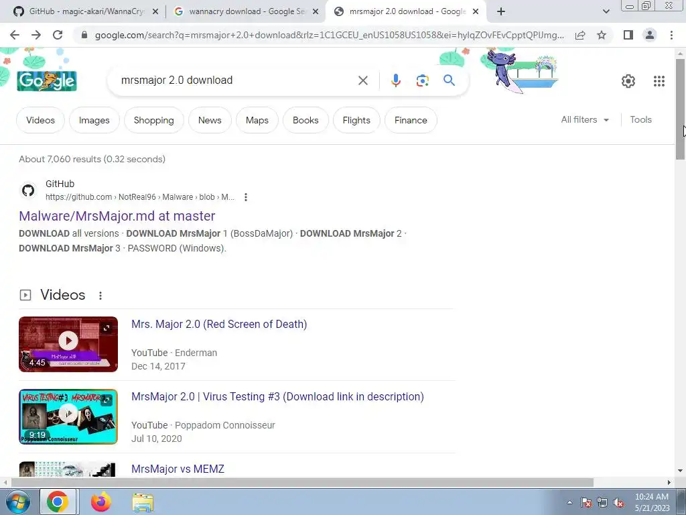Filter results by Books
The width and height of the screenshot is (686, 515).
click(305, 120)
